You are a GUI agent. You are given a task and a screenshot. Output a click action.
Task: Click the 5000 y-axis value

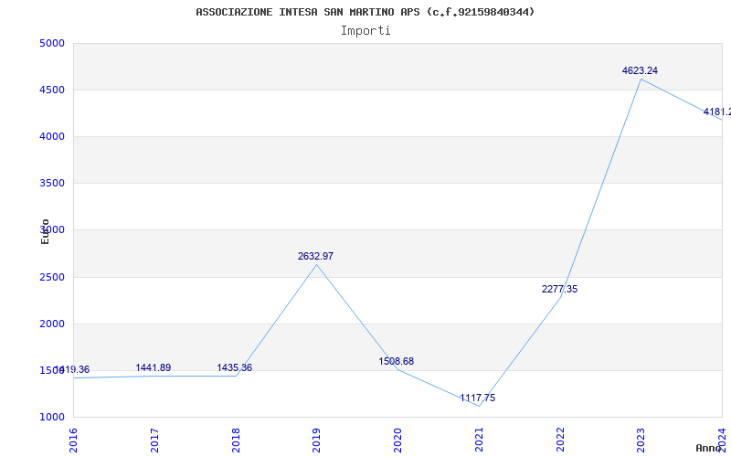coord(52,43)
